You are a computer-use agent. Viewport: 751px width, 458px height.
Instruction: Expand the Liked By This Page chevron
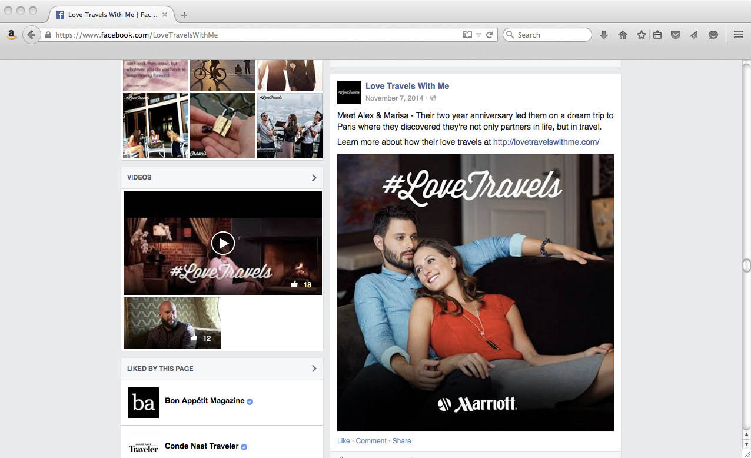pos(314,369)
